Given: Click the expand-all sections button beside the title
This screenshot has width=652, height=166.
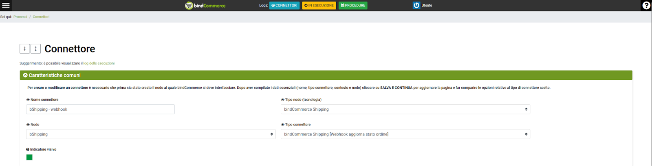Looking at the screenshot, I should 35,49.
